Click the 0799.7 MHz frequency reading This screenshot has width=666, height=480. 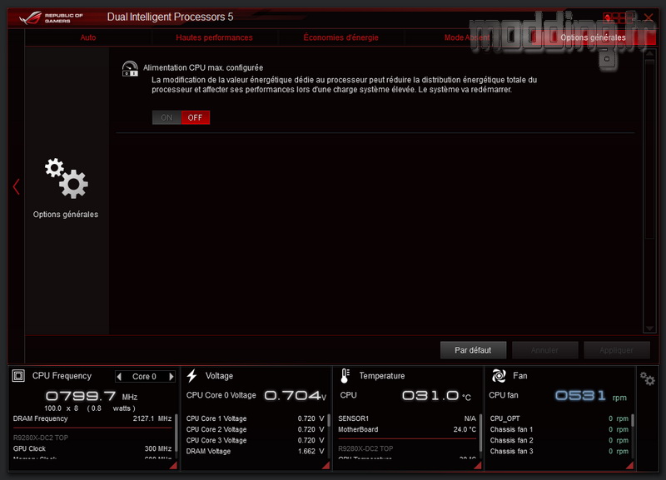point(92,396)
